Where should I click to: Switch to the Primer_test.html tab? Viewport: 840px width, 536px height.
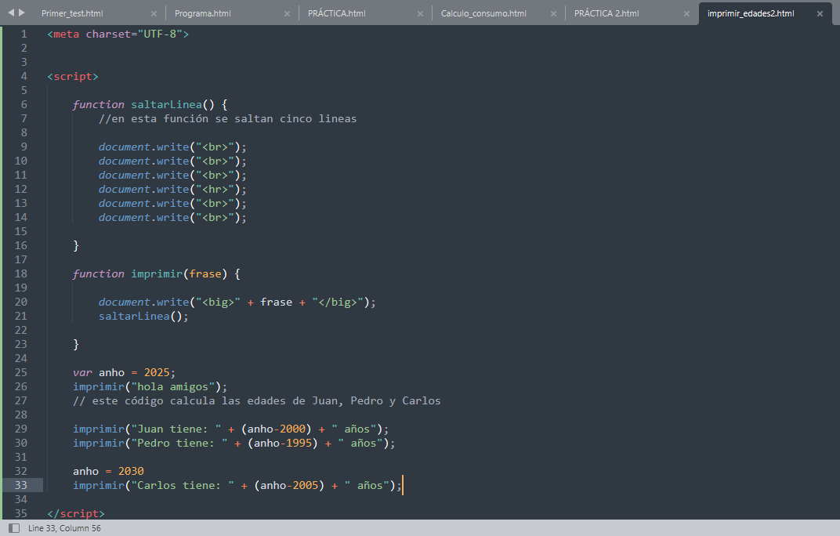pos(72,13)
